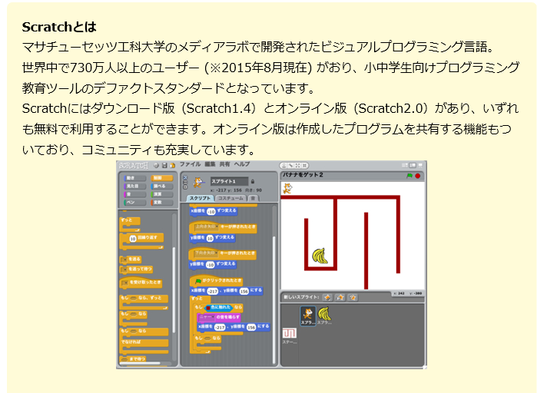Select the 演算 block category
The height and width of the screenshot is (393, 547).
(162, 194)
